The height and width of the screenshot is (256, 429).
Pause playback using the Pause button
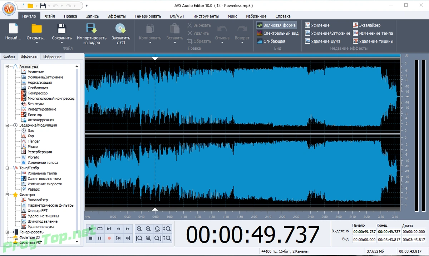pyautogui.click(x=100, y=238)
